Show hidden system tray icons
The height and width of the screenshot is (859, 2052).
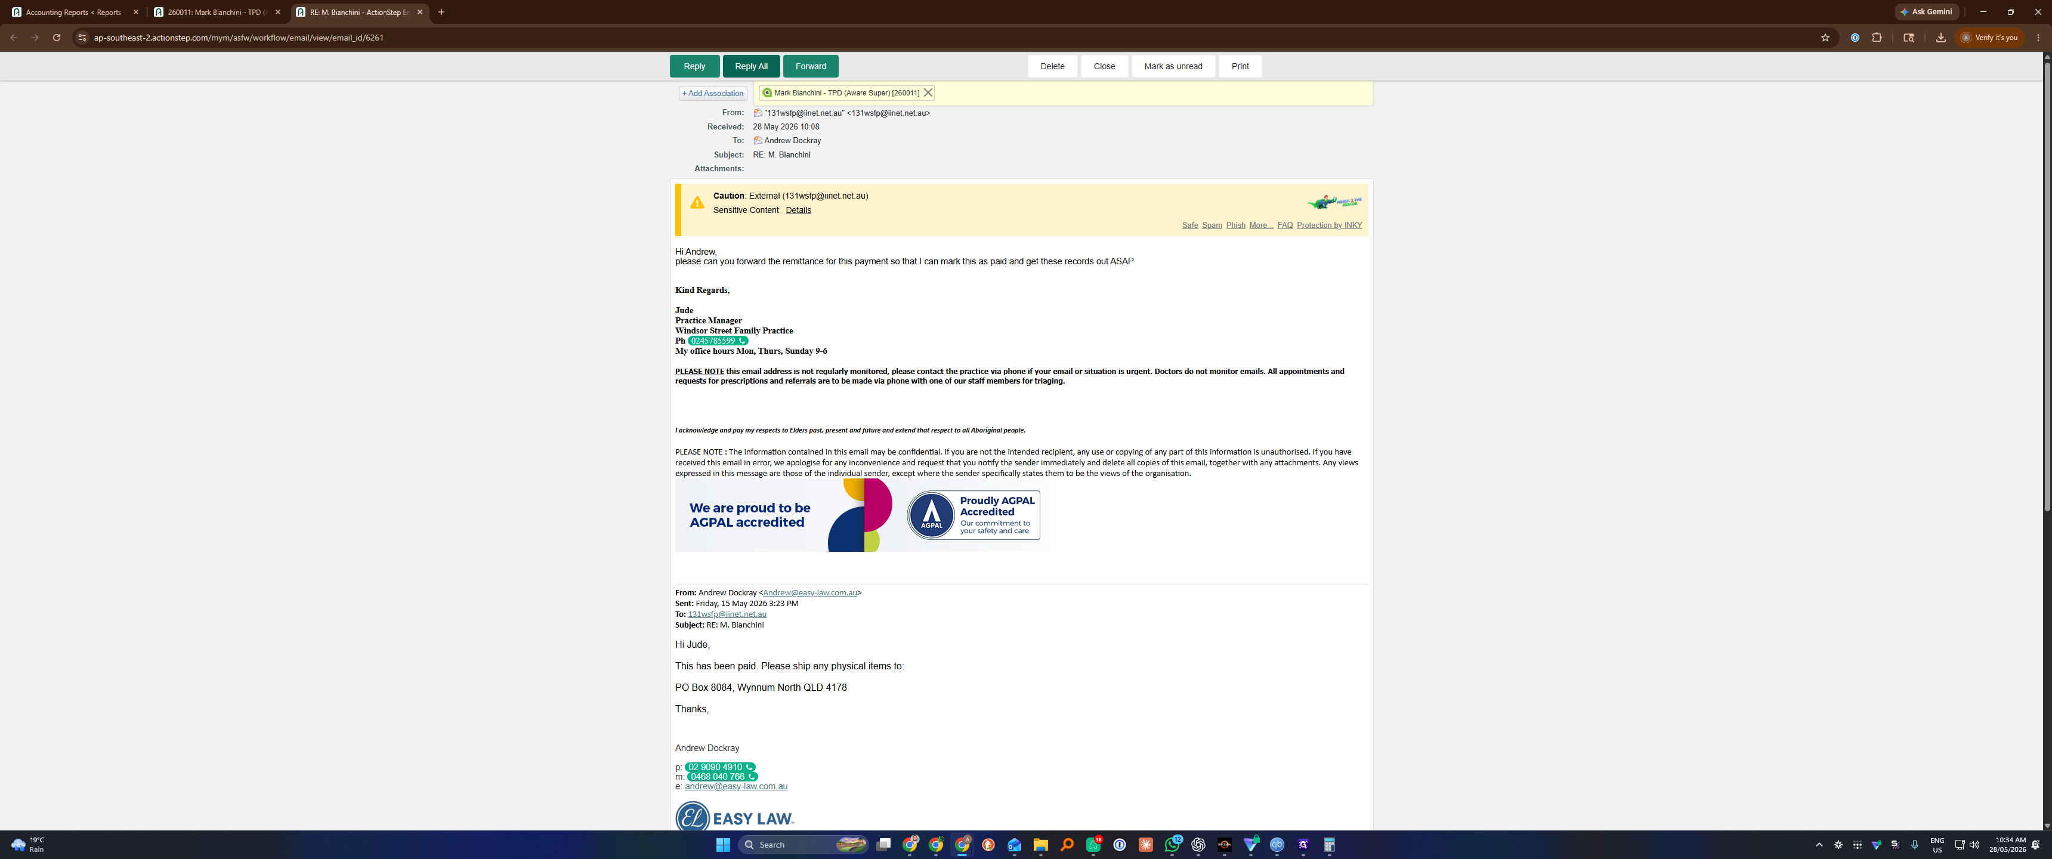click(x=1819, y=845)
